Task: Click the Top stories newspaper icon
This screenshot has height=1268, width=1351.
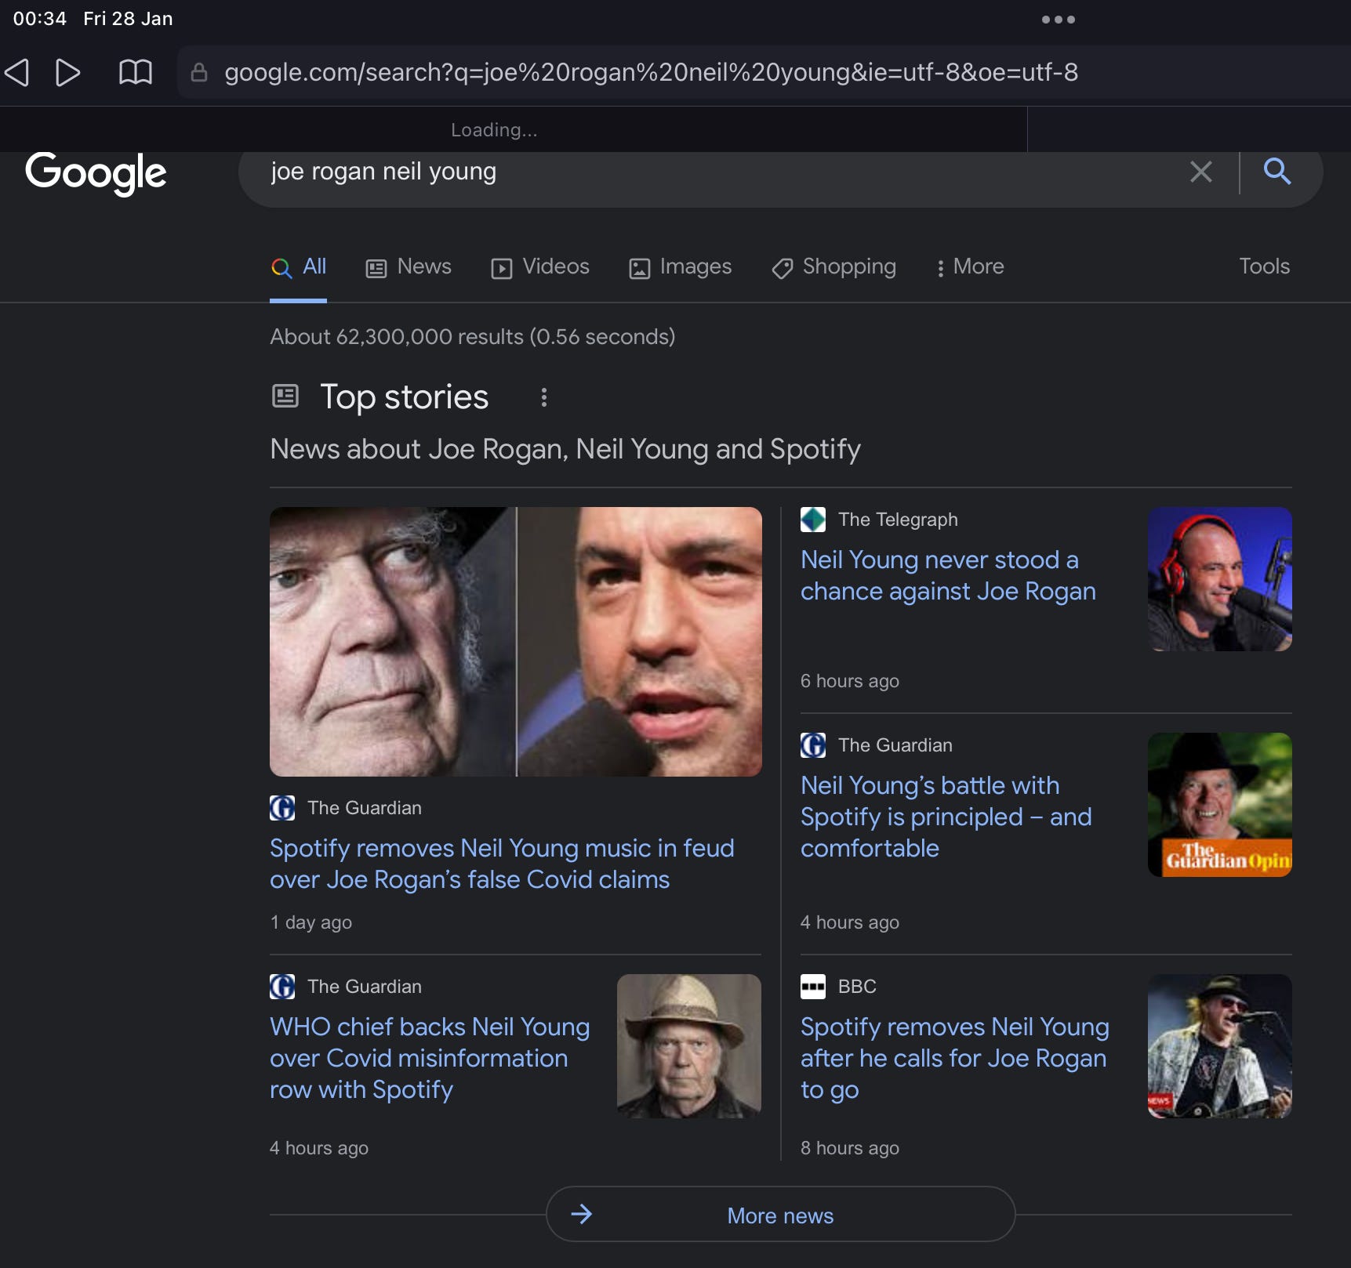Action: (x=285, y=396)
